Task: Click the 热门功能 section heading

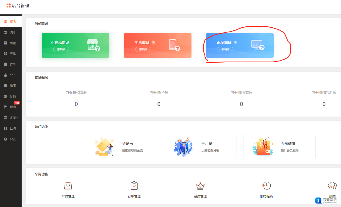Action: pos(41,127)
